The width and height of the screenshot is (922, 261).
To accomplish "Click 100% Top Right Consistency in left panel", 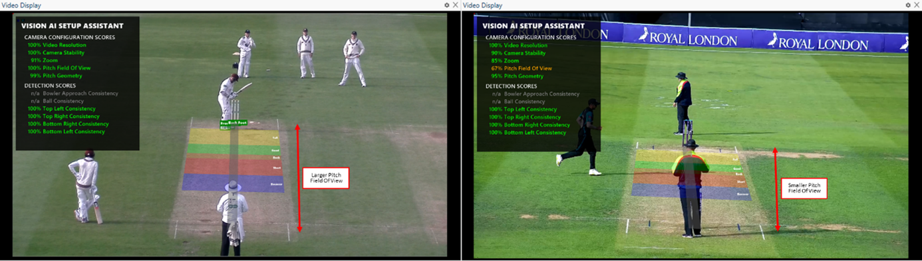I will (x=63, y=116).
